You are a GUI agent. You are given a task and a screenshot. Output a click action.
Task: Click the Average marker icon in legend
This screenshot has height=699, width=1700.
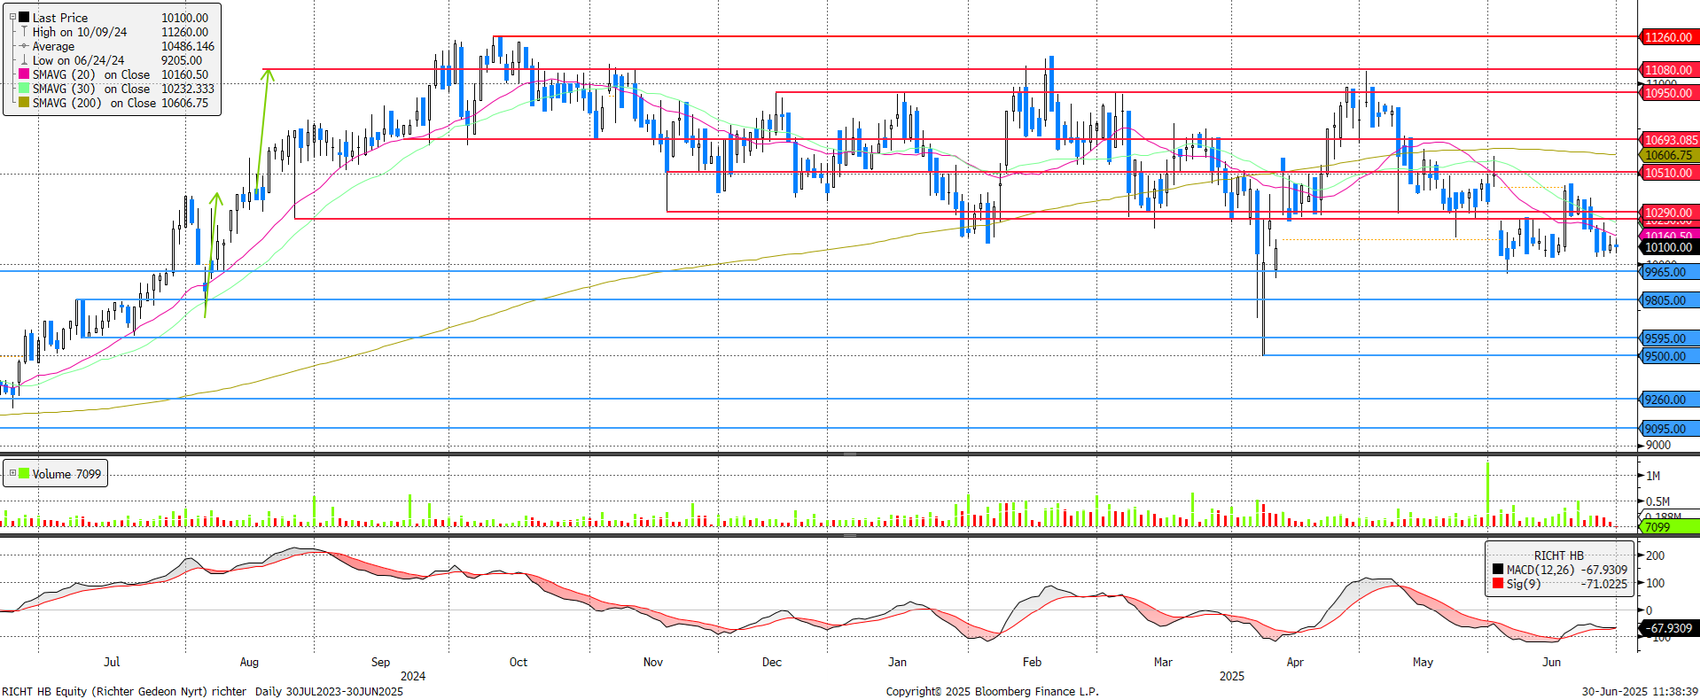click(x=24, y=46)
